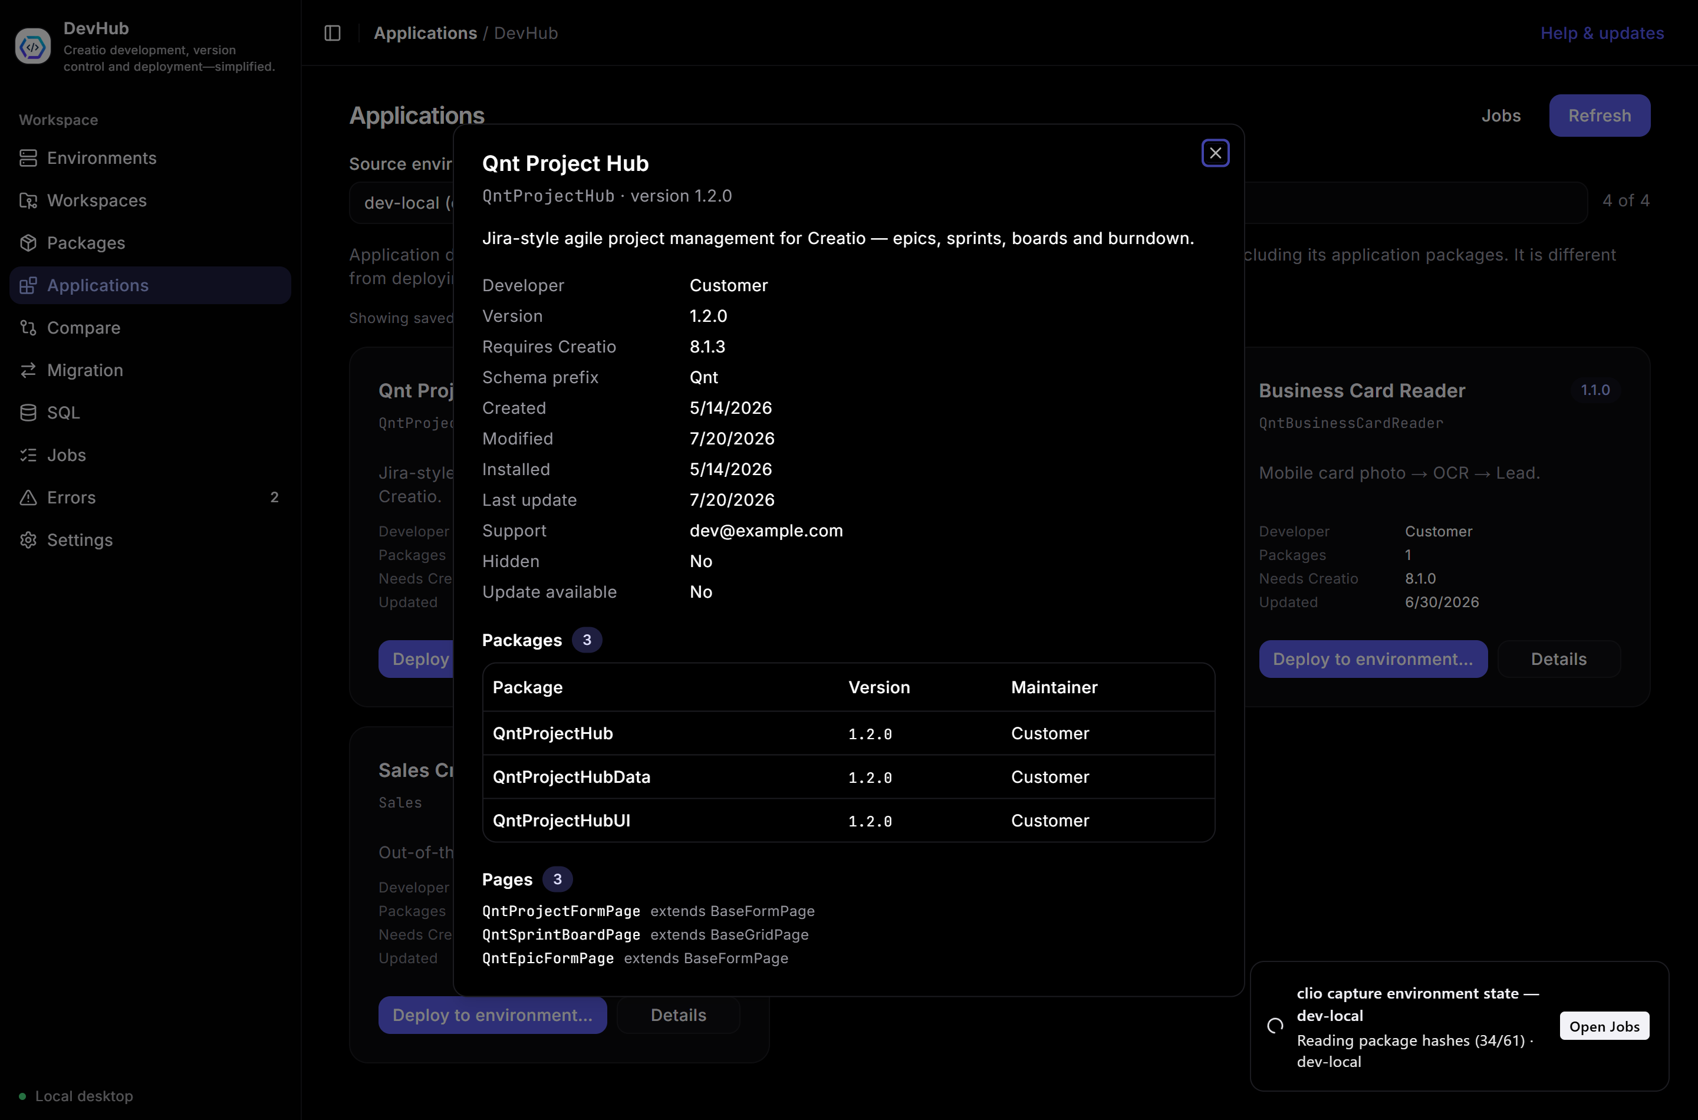Select the QntProjectHubUI package row
The height and width of the screenshot is (1120, 1698).
(848, 821)
